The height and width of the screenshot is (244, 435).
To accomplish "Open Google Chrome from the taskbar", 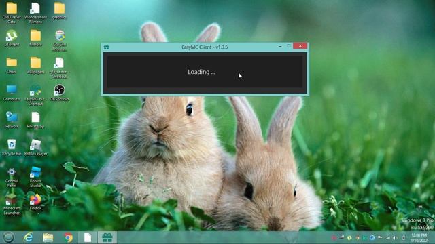I will [68, 237].
